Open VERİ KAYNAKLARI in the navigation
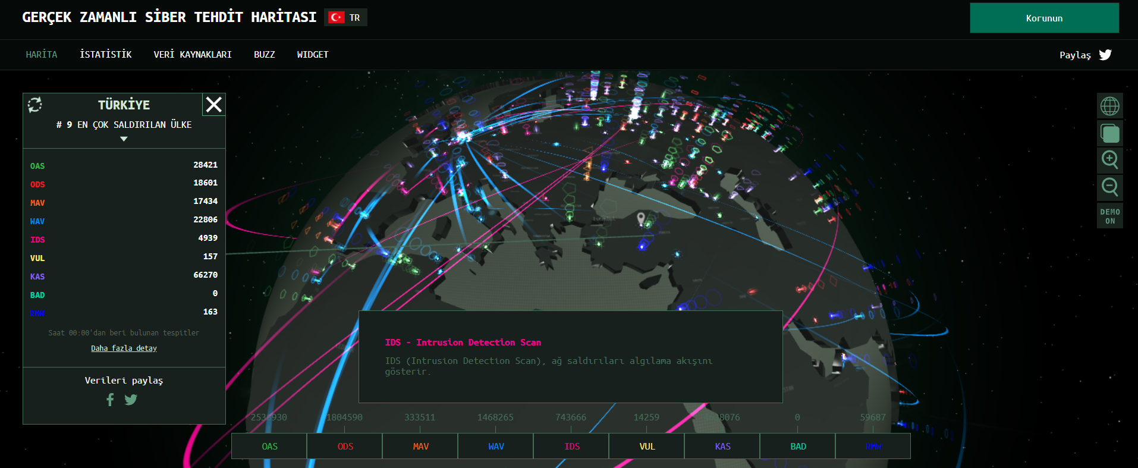The height and width of the screenshot is (468, 1138). point(193,55)
